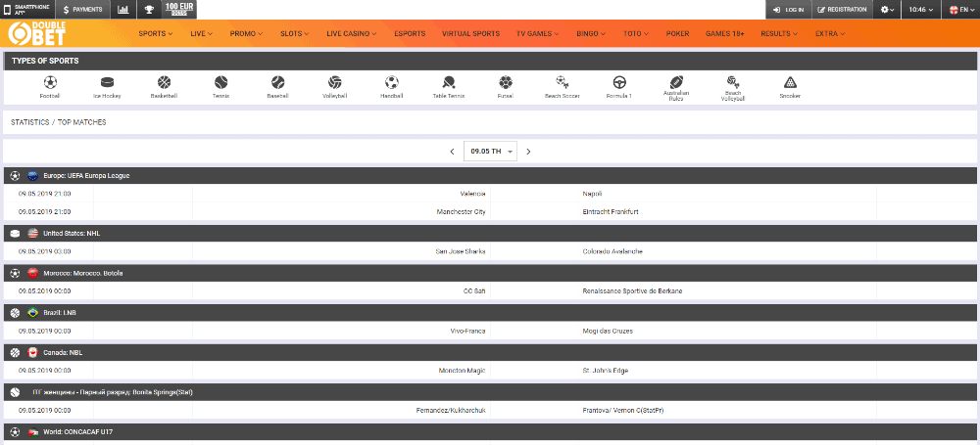
Task: Open the Futsal sport icon
Action: tap(506, 82)
